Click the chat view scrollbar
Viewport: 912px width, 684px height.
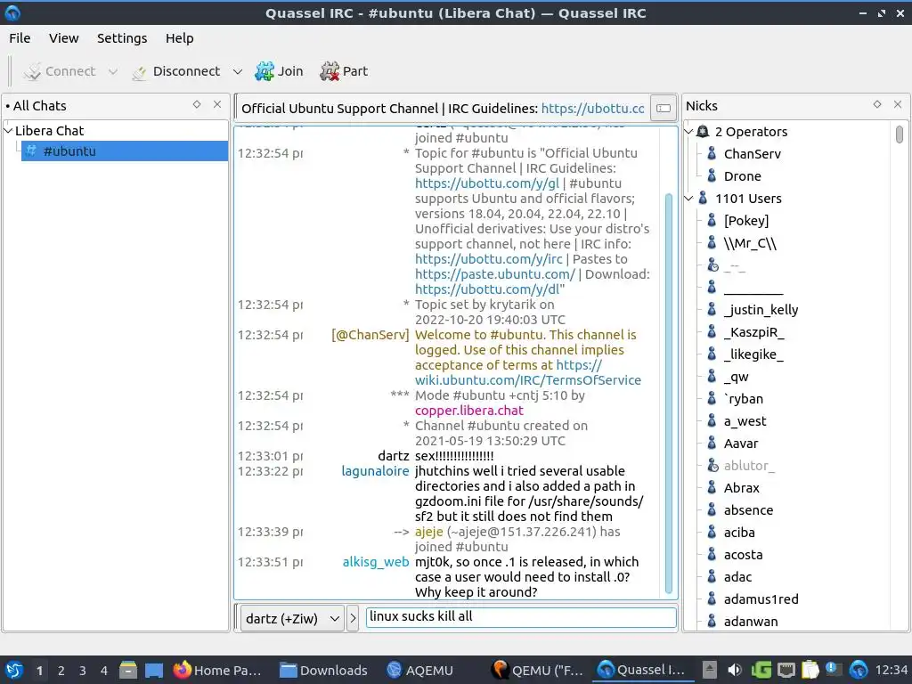coord(669,394)
